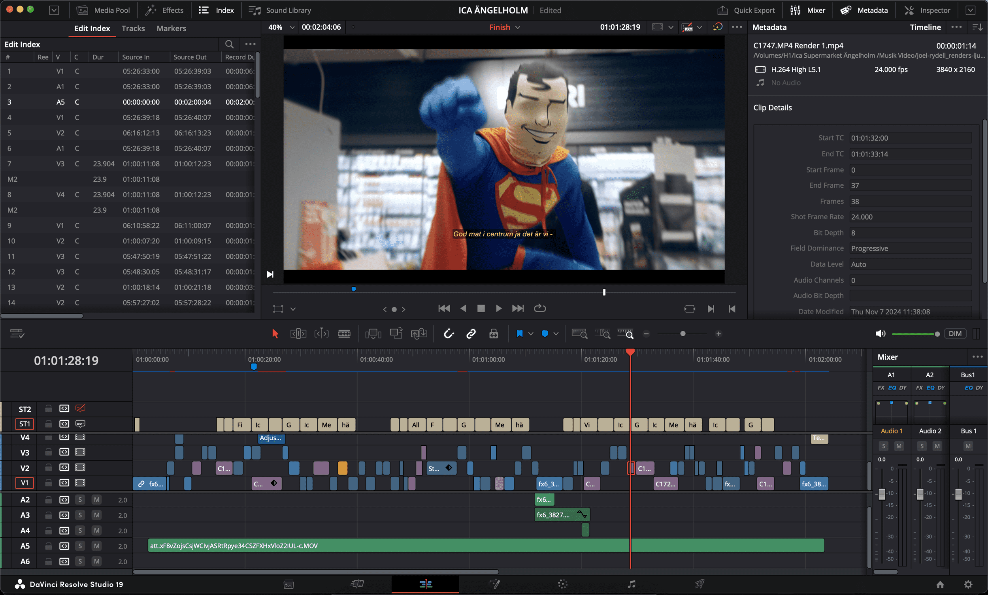988x595 pixels.
Task: Open the Timeline metadata options menu
Action: 956,27
